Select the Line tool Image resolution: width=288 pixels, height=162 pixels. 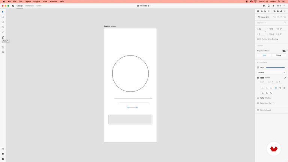[3, 32]
